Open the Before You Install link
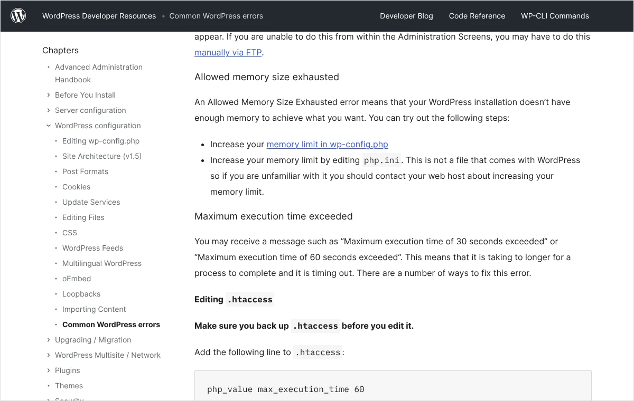Viewport: 634px width, 401px height. (x=85, y=95)
